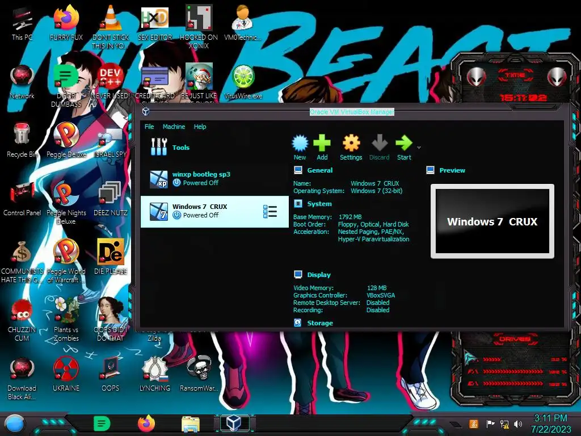The width and height of the screenshot is (581, 436).
Task: Click VirtualBox taskbar button
Action: pos(234,424)
